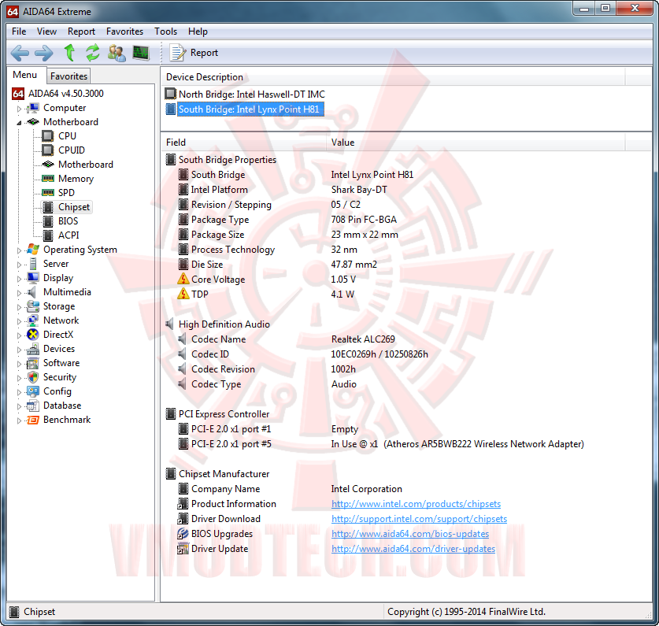Image resolution: width=659 pixels, height=626 pixels.
Task: Click the High Definition Audio speaker icon
Action: click(x=170, y=324)
